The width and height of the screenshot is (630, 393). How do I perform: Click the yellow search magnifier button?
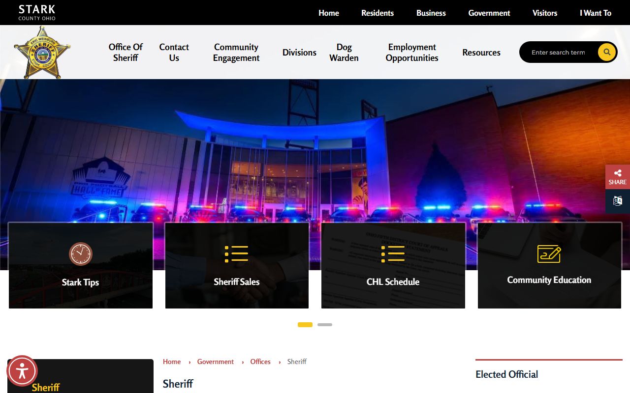coord(606,52)
